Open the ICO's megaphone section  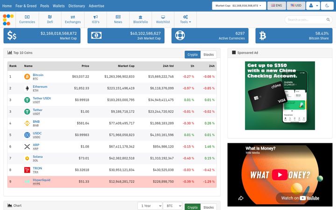(x=96, y=20)
